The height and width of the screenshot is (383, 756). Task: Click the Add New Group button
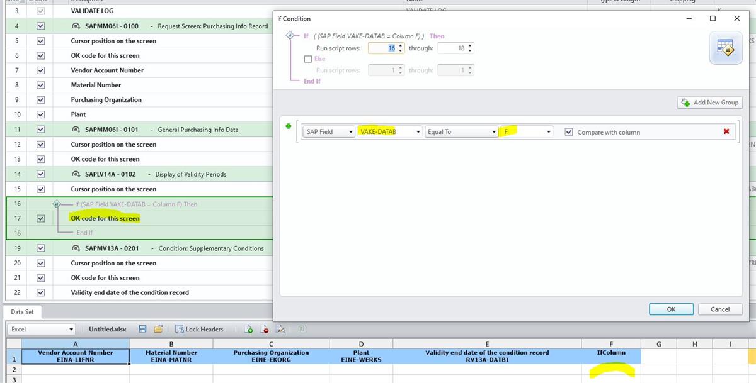click(x=709, y=102)
